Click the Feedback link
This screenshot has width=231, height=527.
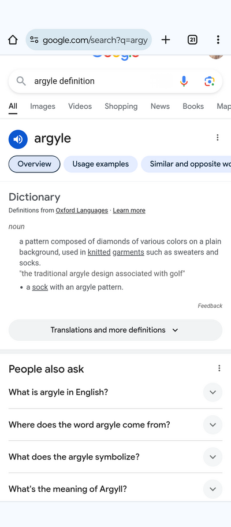pos(210,306)
